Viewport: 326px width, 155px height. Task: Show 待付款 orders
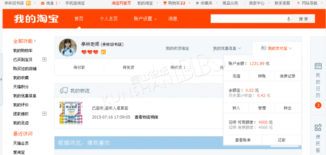(79, 67)
